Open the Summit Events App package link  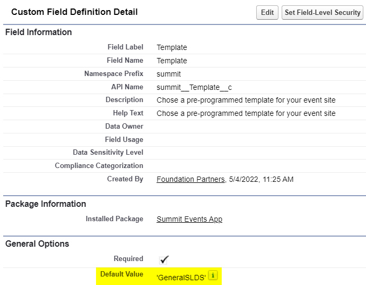click(189, 219)
